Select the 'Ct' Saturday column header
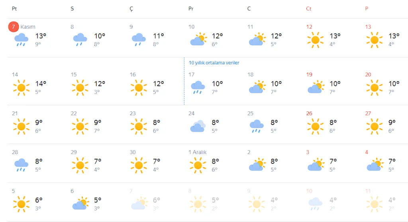This screenshot has height=222, width=408. tap(308, 9)
